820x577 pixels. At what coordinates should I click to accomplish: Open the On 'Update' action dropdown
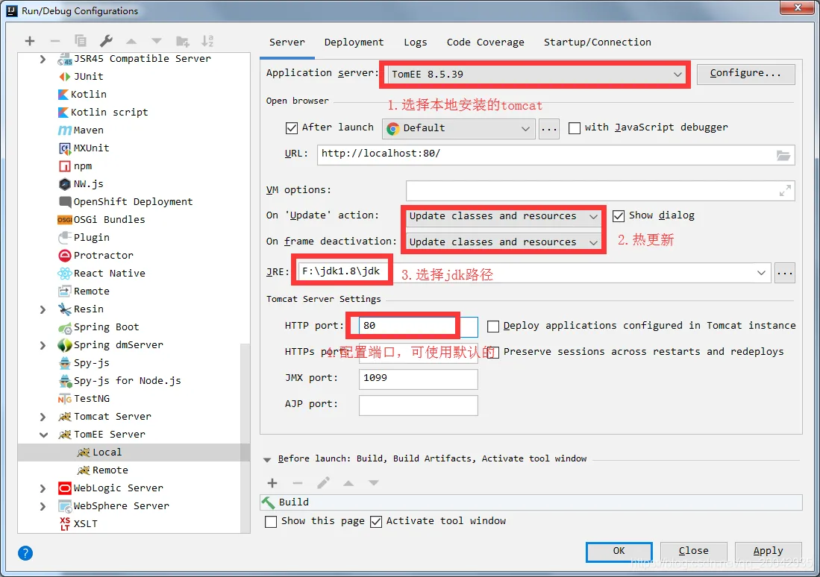click(504, 216)
